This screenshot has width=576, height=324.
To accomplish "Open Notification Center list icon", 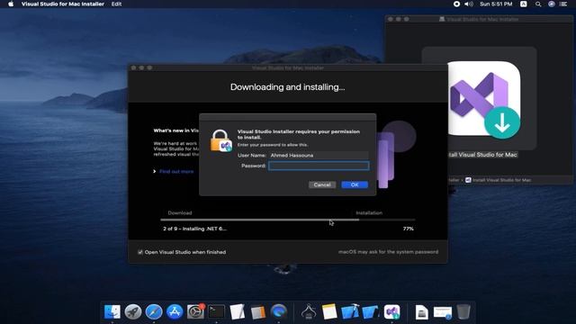I will pos(563,4).
